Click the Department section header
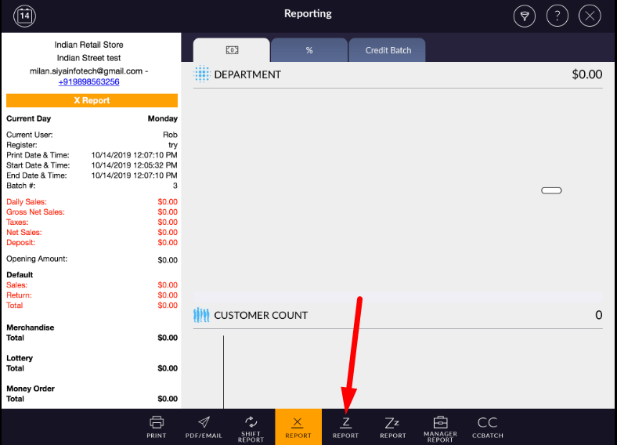 (247, 74)
